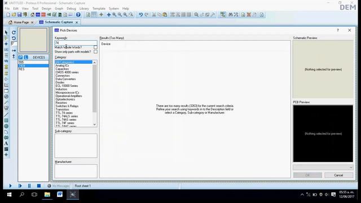
Task: Click the P pick-from-libraries button
Action: (x=21, y=58)
